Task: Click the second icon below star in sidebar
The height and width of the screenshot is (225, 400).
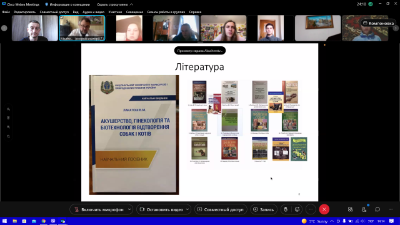Action: (8, 118)
